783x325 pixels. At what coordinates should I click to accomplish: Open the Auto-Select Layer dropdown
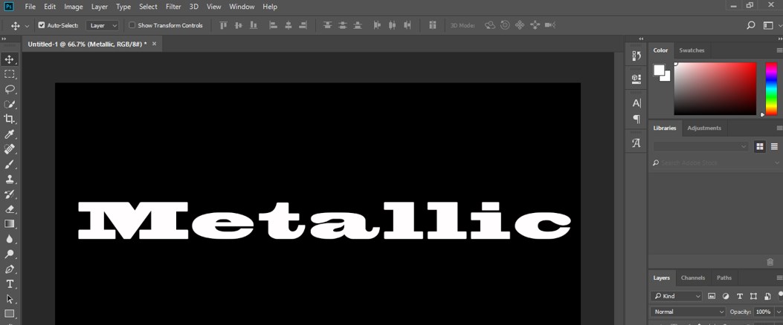103,25
